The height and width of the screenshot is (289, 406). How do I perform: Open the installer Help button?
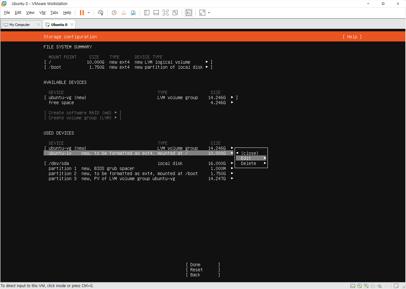tap(352, 37)
